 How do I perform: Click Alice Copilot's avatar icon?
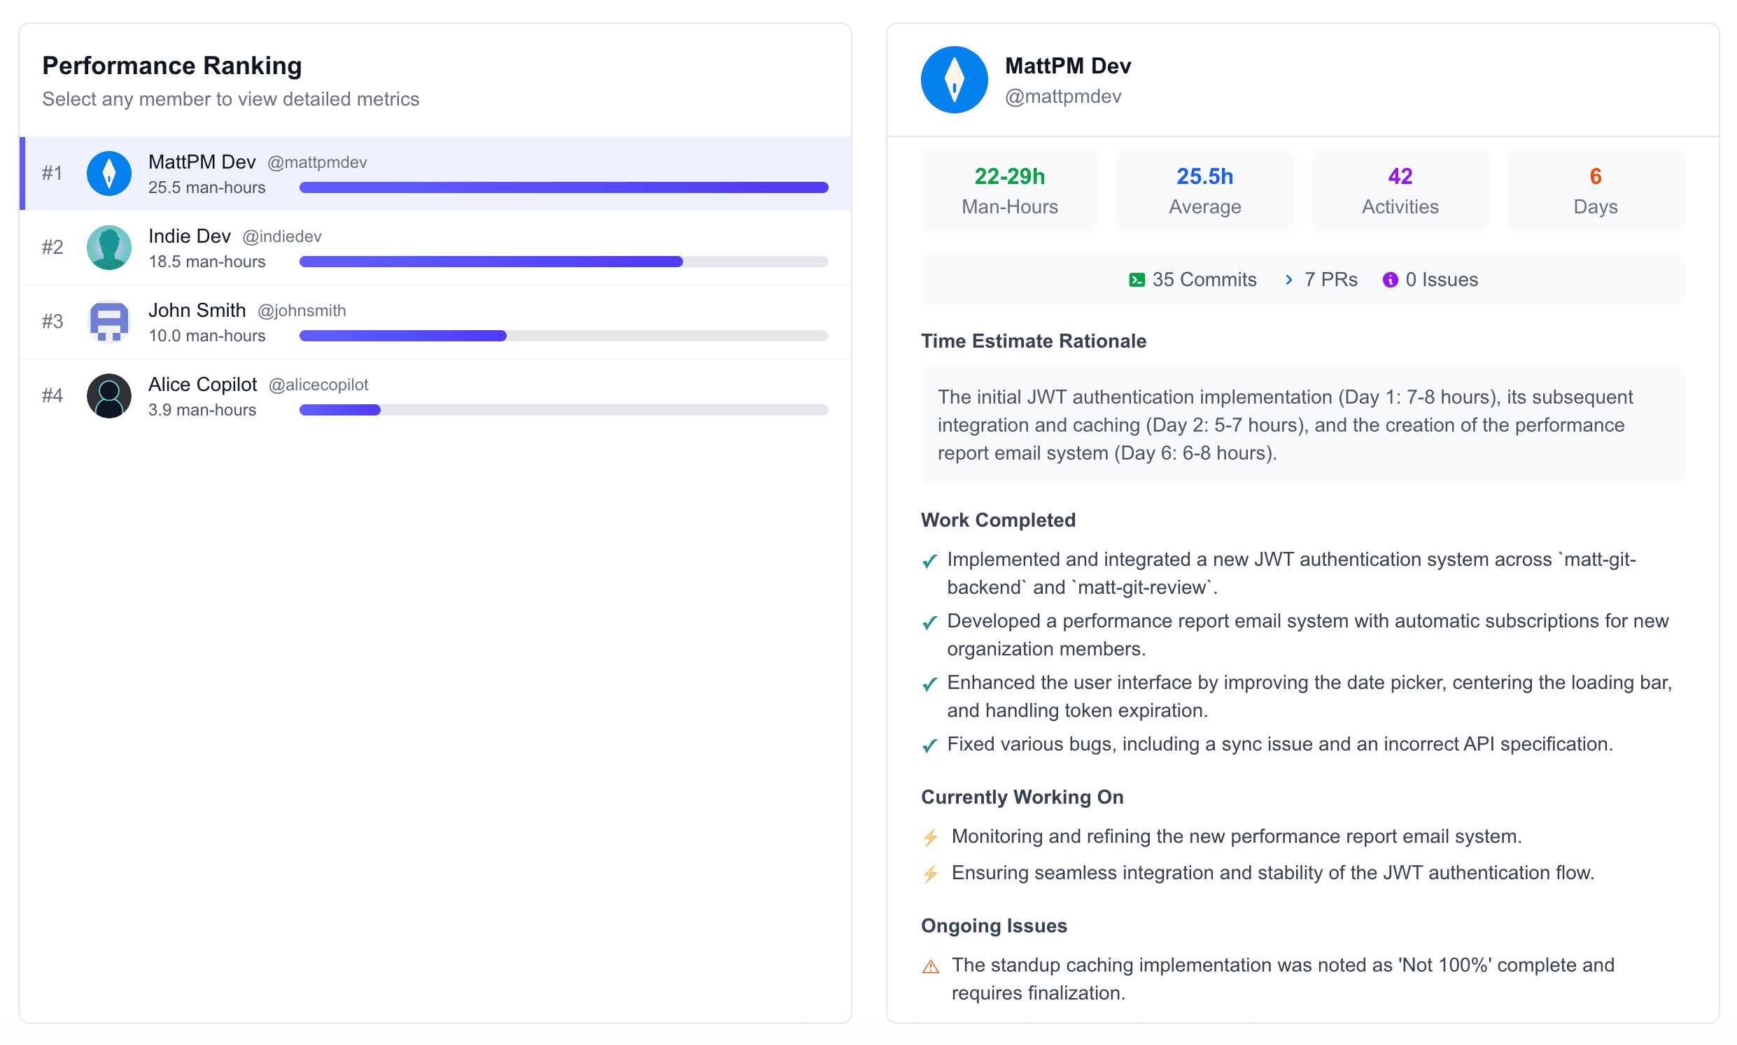(108, 396)
